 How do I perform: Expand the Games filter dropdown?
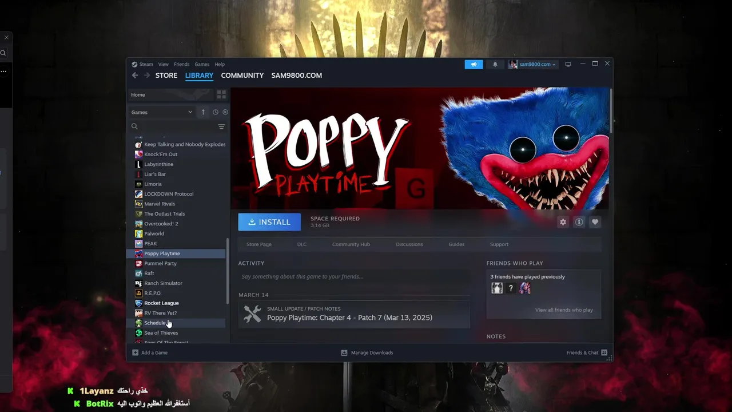[162, 112]
